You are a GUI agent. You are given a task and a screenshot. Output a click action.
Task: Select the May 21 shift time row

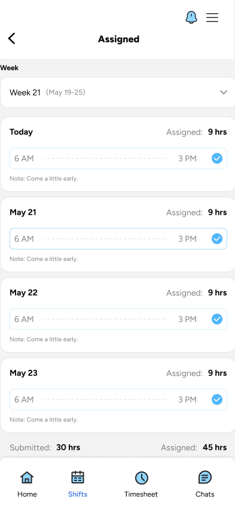118,239
